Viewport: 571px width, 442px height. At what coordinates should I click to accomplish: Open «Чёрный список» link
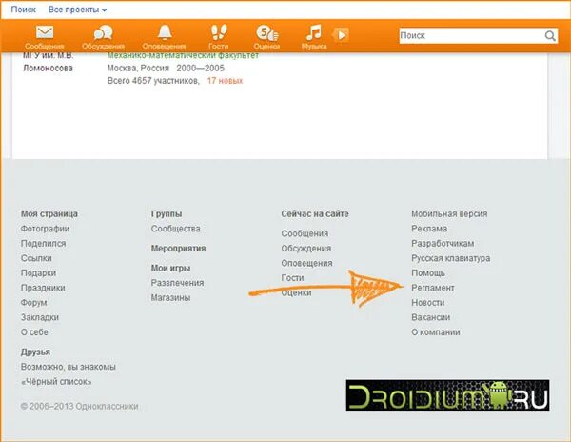[x=56, y=382]
